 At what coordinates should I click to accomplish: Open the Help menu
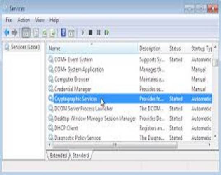(x=54, y=20)
